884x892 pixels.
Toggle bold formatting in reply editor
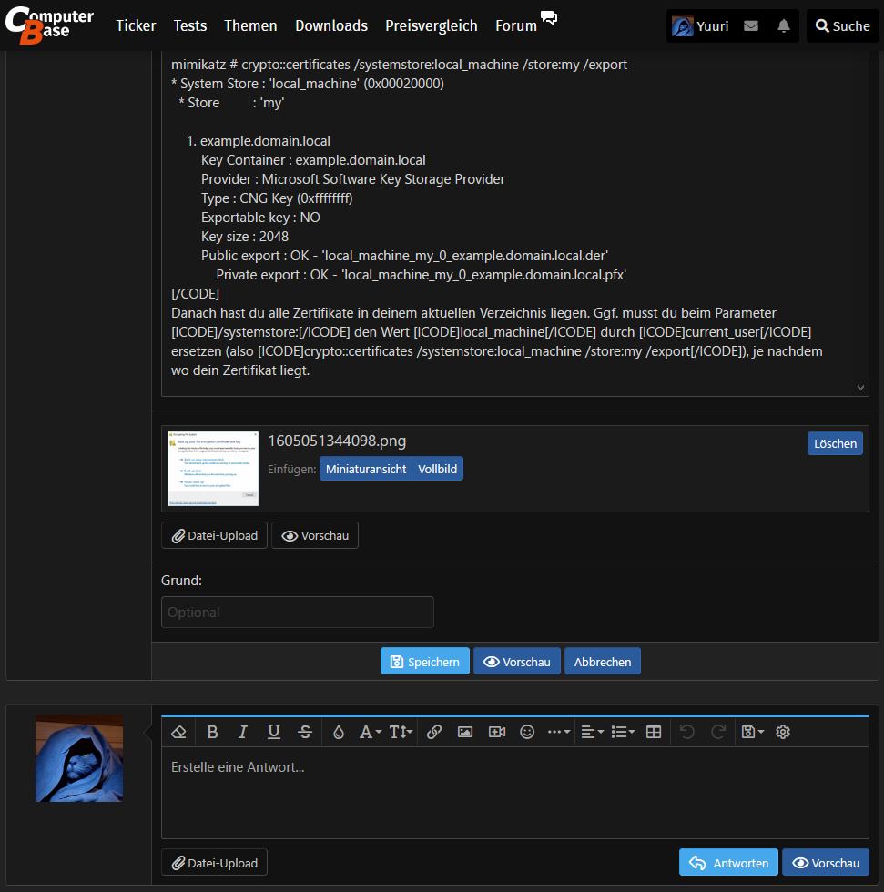click(212, 732)
